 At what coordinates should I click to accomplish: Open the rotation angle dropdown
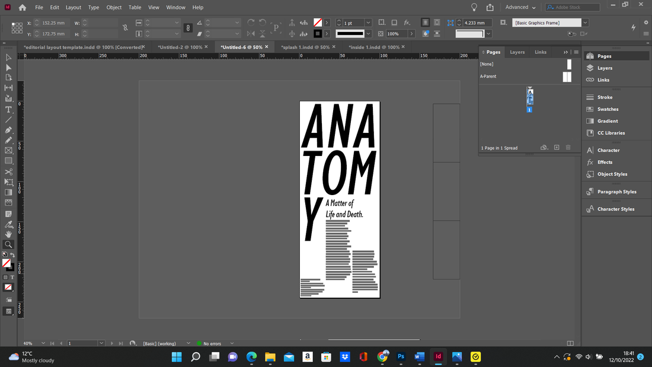click(237, 23)
